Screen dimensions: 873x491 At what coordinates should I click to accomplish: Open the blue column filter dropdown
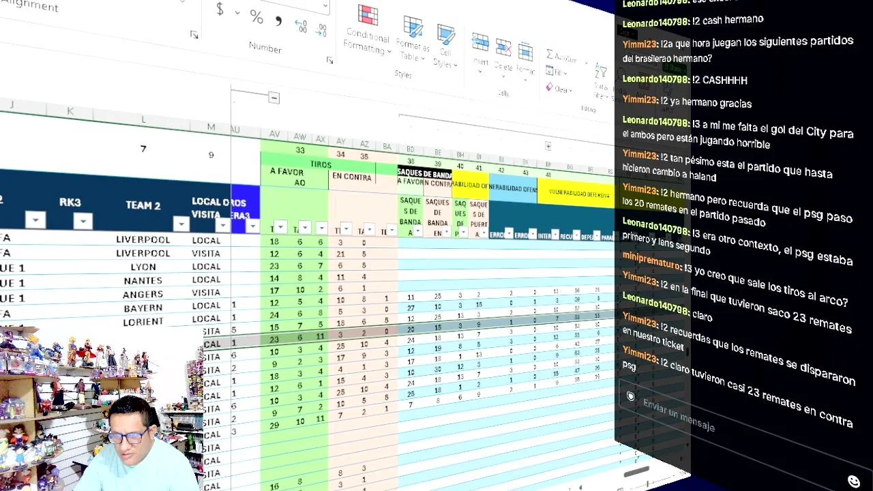click(x=252, y=226)
